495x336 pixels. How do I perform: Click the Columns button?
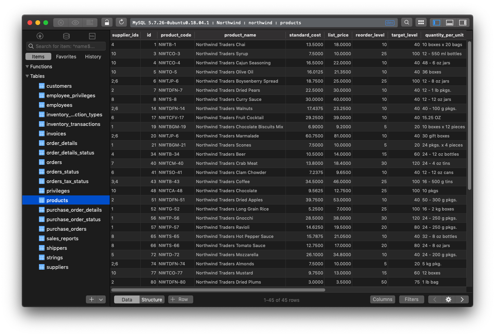tap(382, 299)
